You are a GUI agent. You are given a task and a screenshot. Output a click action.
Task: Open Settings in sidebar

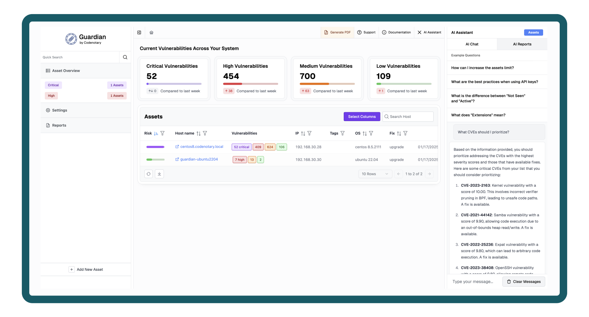(x=86, y=110)
